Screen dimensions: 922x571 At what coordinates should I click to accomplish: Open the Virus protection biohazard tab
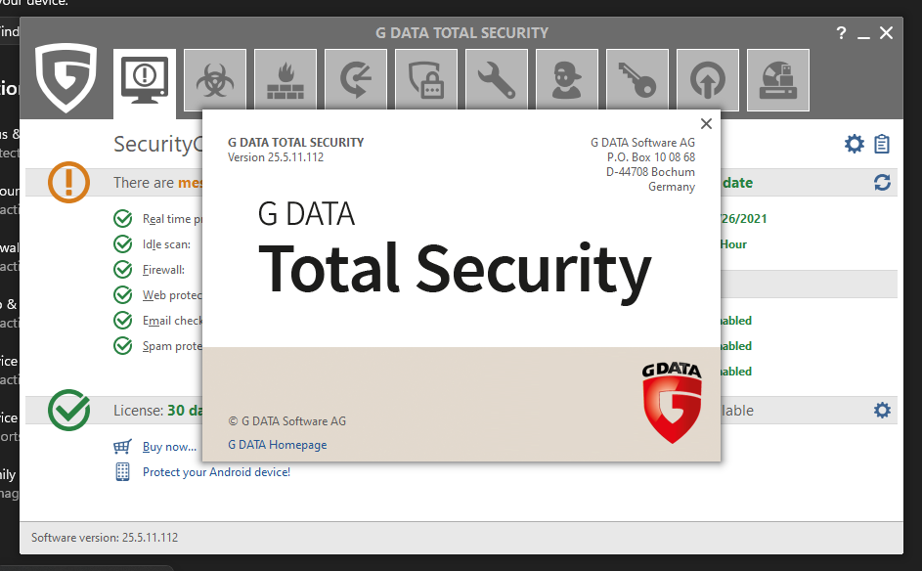[x=215, y=80]
